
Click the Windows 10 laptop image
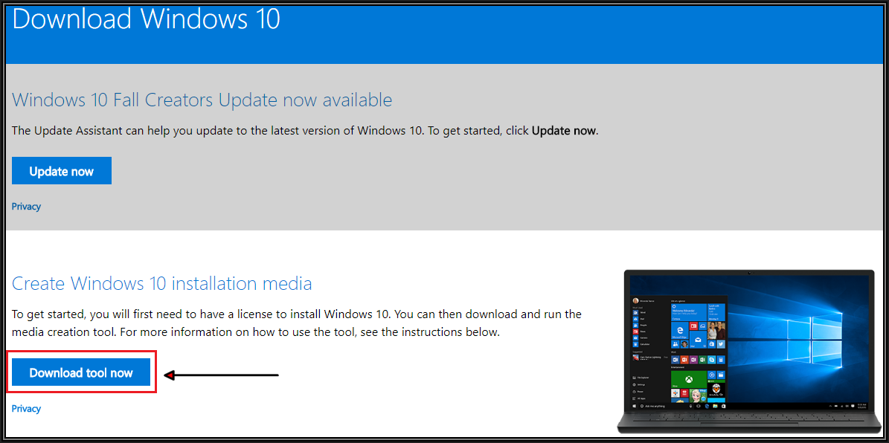tap(751, 352)
